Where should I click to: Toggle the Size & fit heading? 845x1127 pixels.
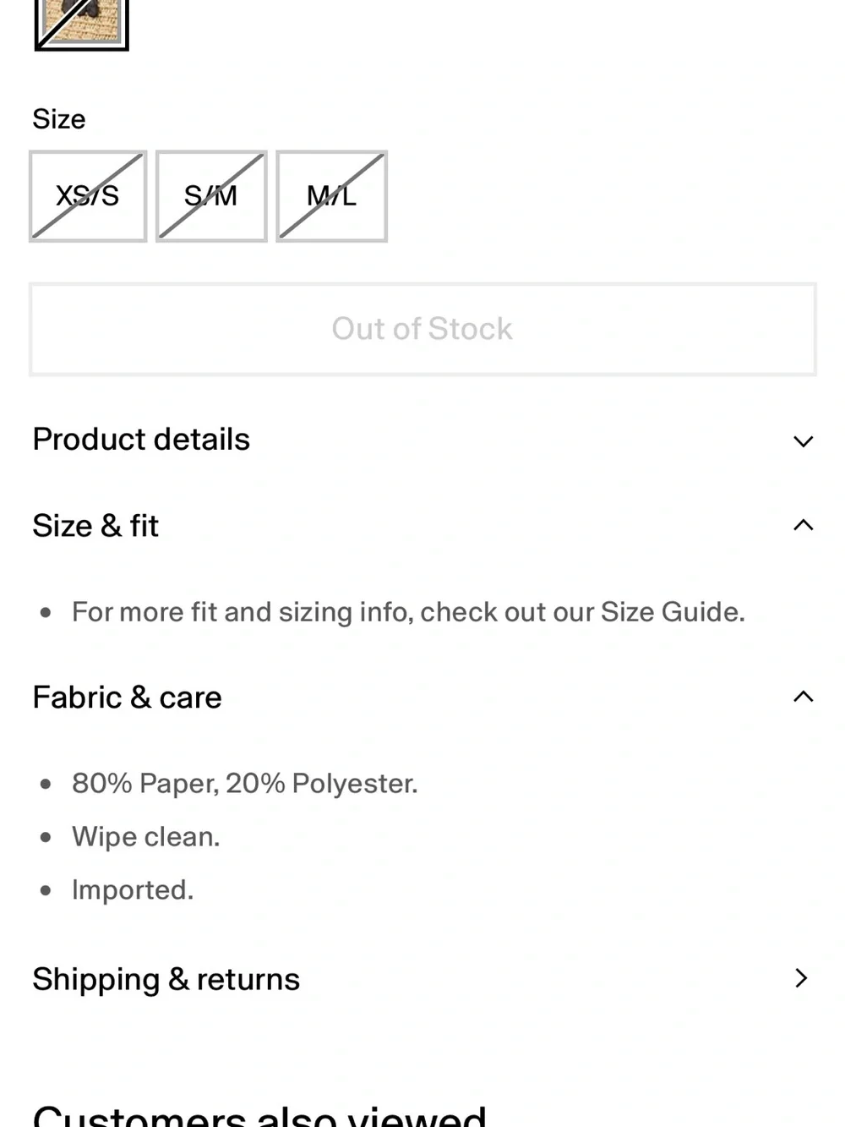95,526
